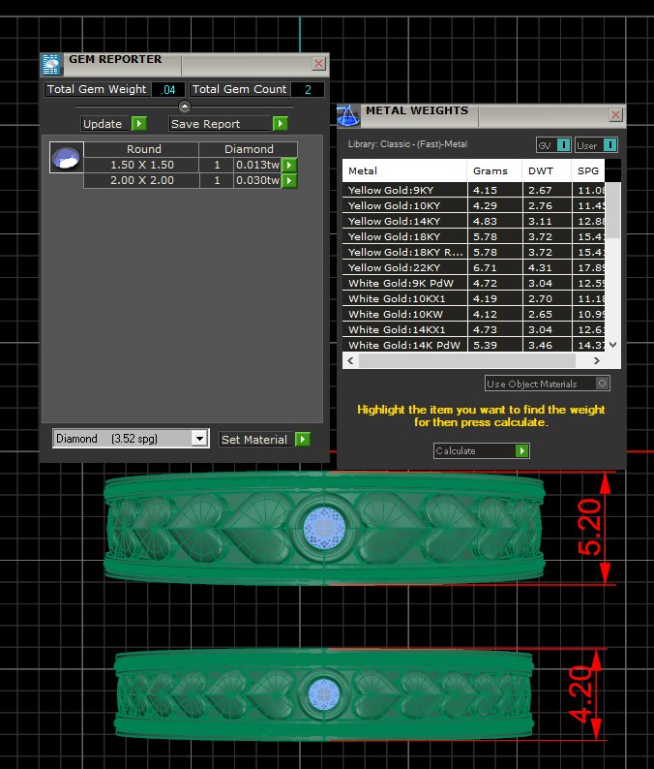Viewport: 654px width, 769px height.
Task: Click the metal list vertical scrollbar down arrow
Action: coord(612,345)
